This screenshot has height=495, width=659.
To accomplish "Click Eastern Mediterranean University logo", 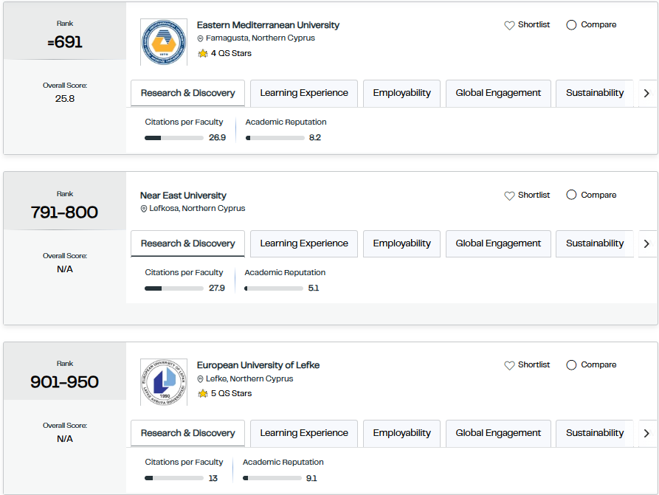I will [x=164, y=42].
